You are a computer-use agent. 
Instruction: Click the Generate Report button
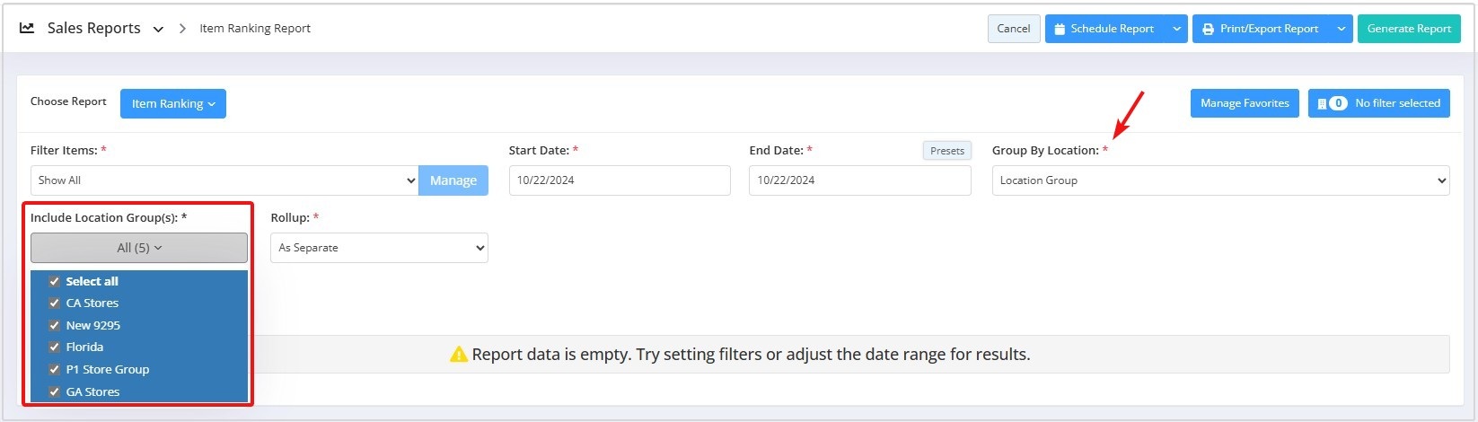1409,29
